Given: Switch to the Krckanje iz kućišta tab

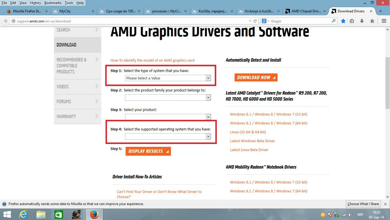Looking at the screenshot, I should 259,11.
